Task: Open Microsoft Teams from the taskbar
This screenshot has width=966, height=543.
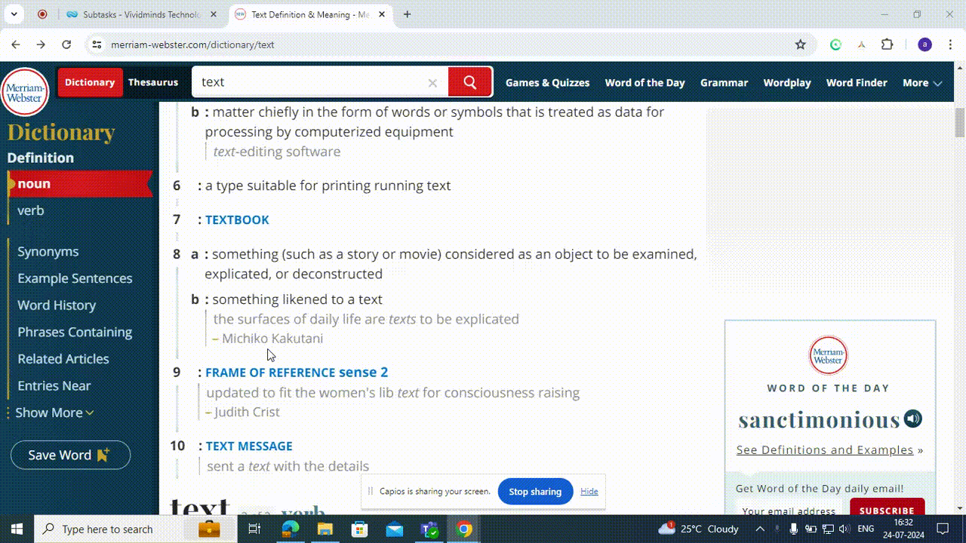Action: tap(429, 529)
